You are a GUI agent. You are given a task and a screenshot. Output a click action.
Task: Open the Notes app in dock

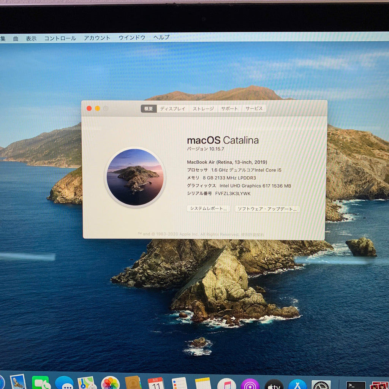coord(203,383)
